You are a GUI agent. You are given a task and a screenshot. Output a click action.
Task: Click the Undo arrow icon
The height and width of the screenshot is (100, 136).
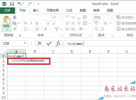pos(19,4)
